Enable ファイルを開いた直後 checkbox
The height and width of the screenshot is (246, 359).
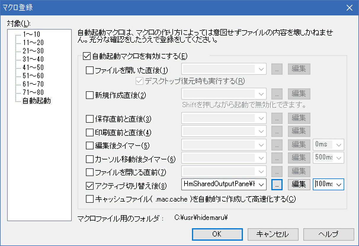[x=89, y=71]
